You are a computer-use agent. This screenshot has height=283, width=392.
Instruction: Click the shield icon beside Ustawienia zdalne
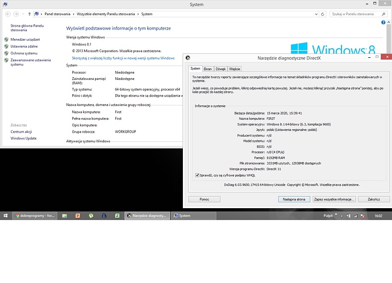[x=6, y=47]
